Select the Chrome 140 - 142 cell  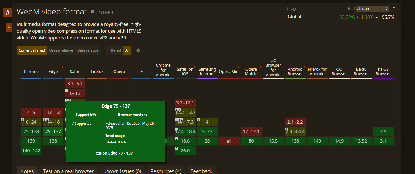tap(31, 151)
